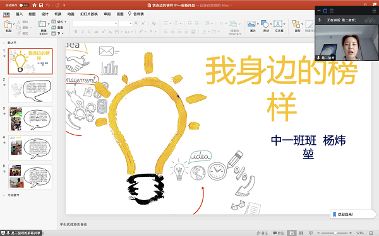Click the Clear formatting icon
Viewport: 379px width, 236px height.
click(153, 23)
